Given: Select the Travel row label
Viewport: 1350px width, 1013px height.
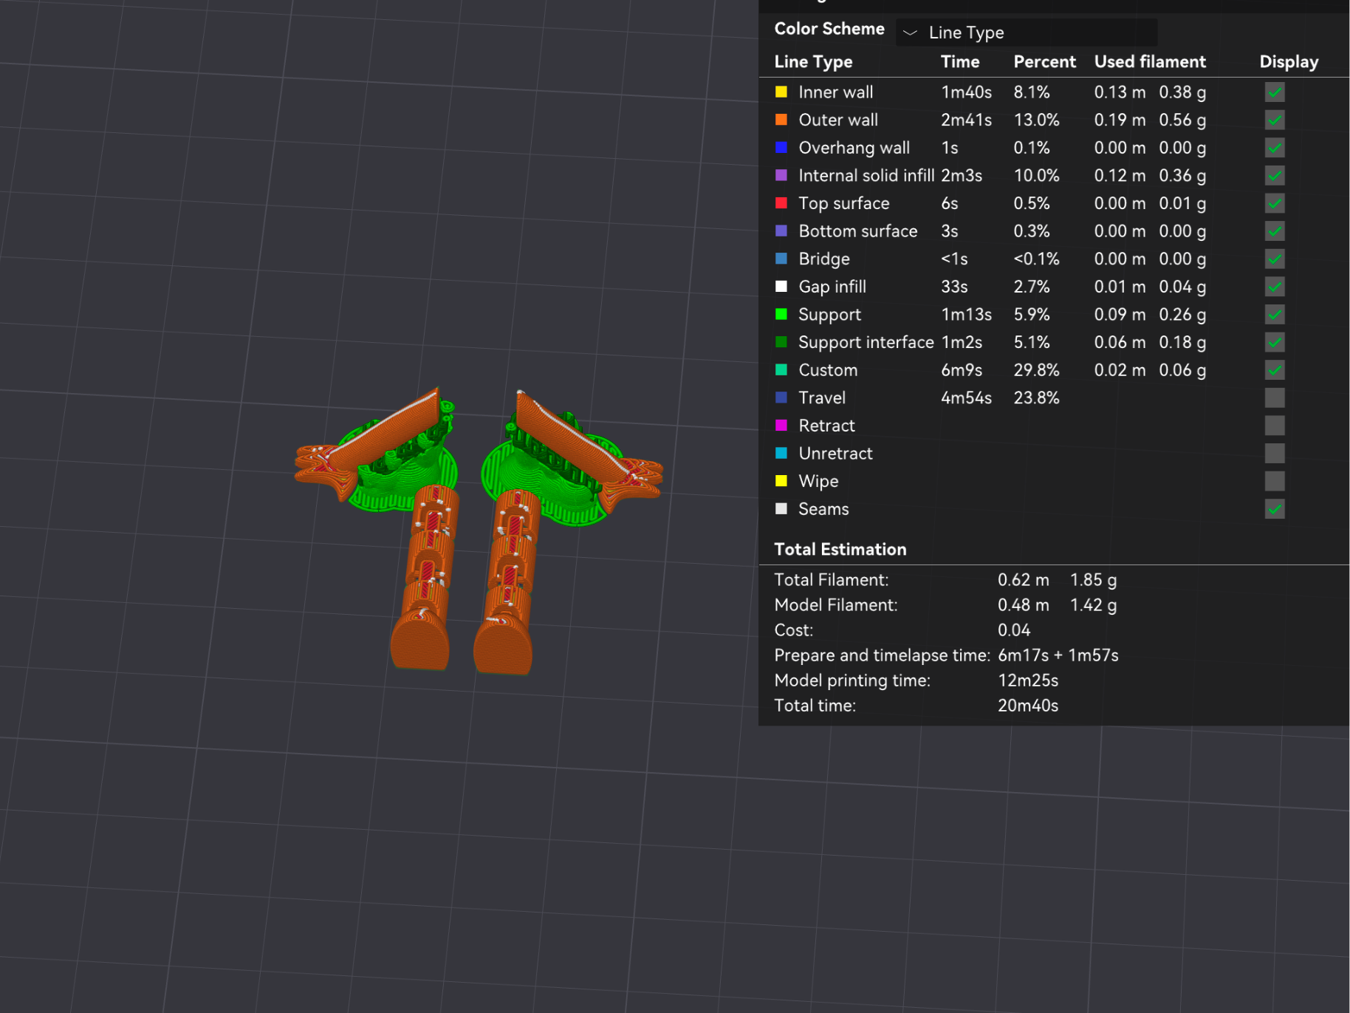Looking at the screenshot, I should [x=822, y=398].
